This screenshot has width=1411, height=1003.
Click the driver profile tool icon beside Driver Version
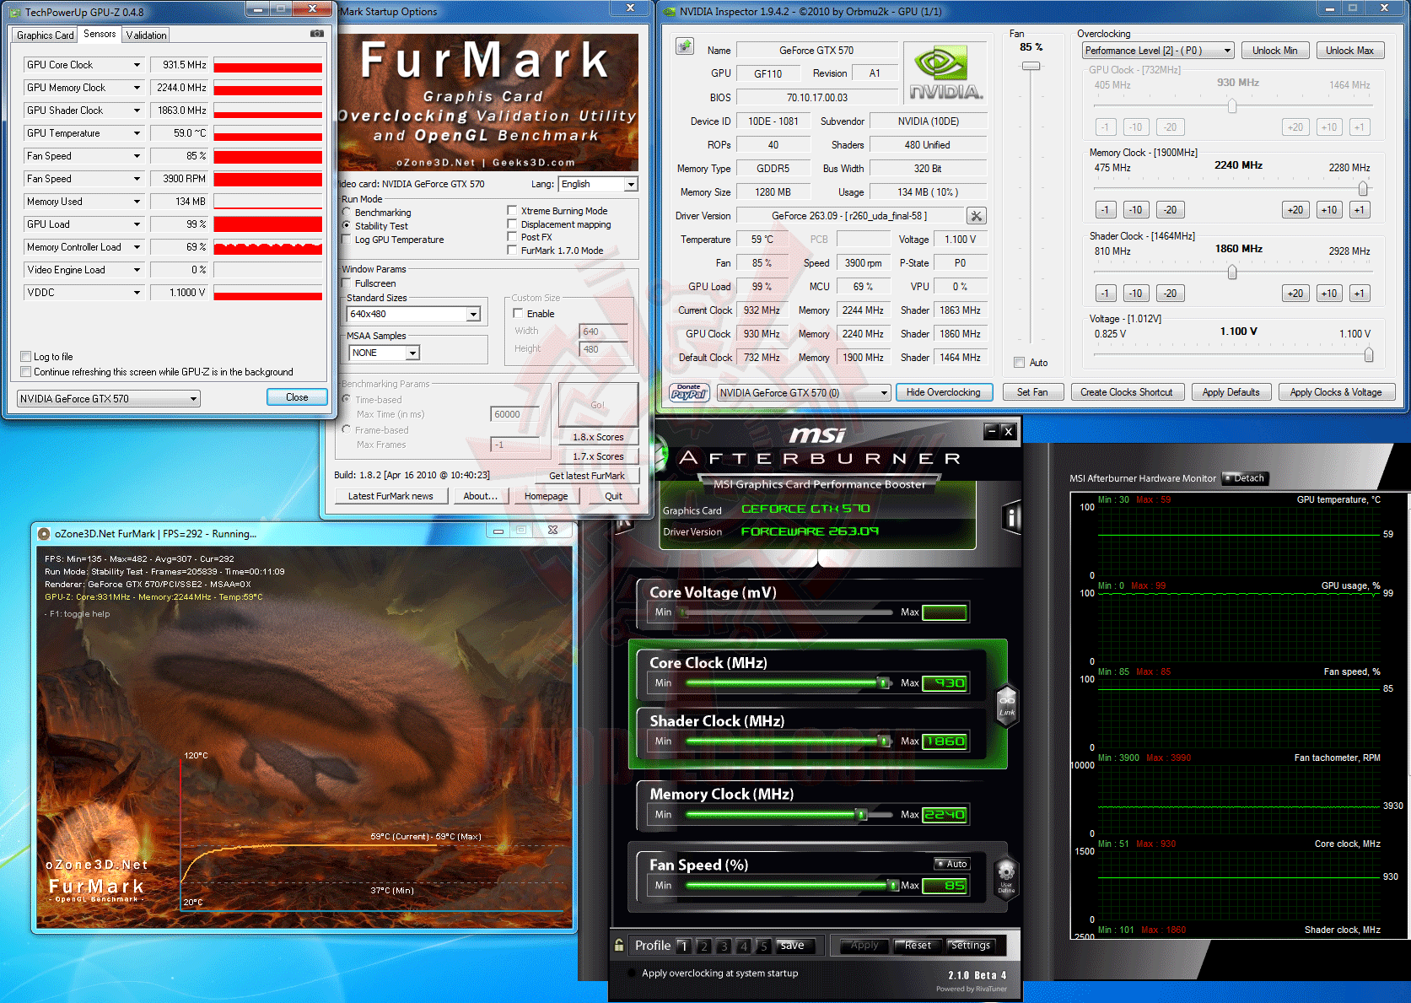976,216
